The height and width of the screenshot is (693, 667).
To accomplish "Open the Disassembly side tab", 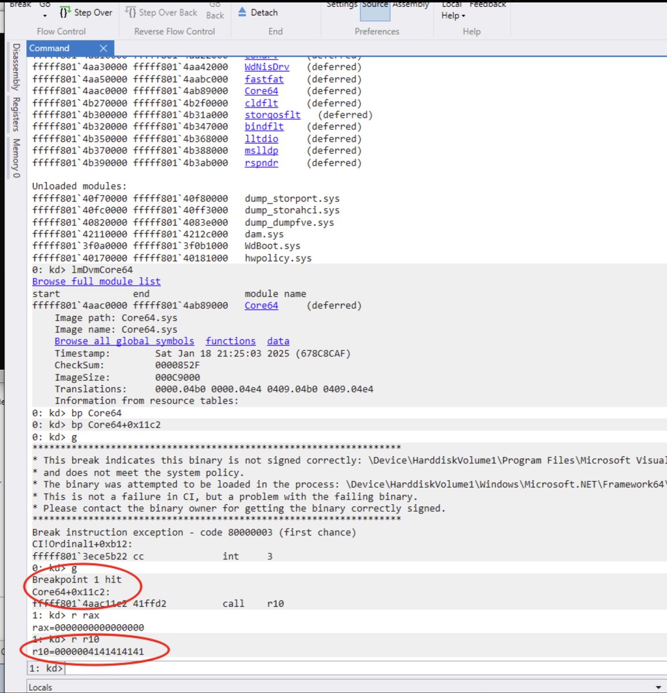I will point(16,67).
